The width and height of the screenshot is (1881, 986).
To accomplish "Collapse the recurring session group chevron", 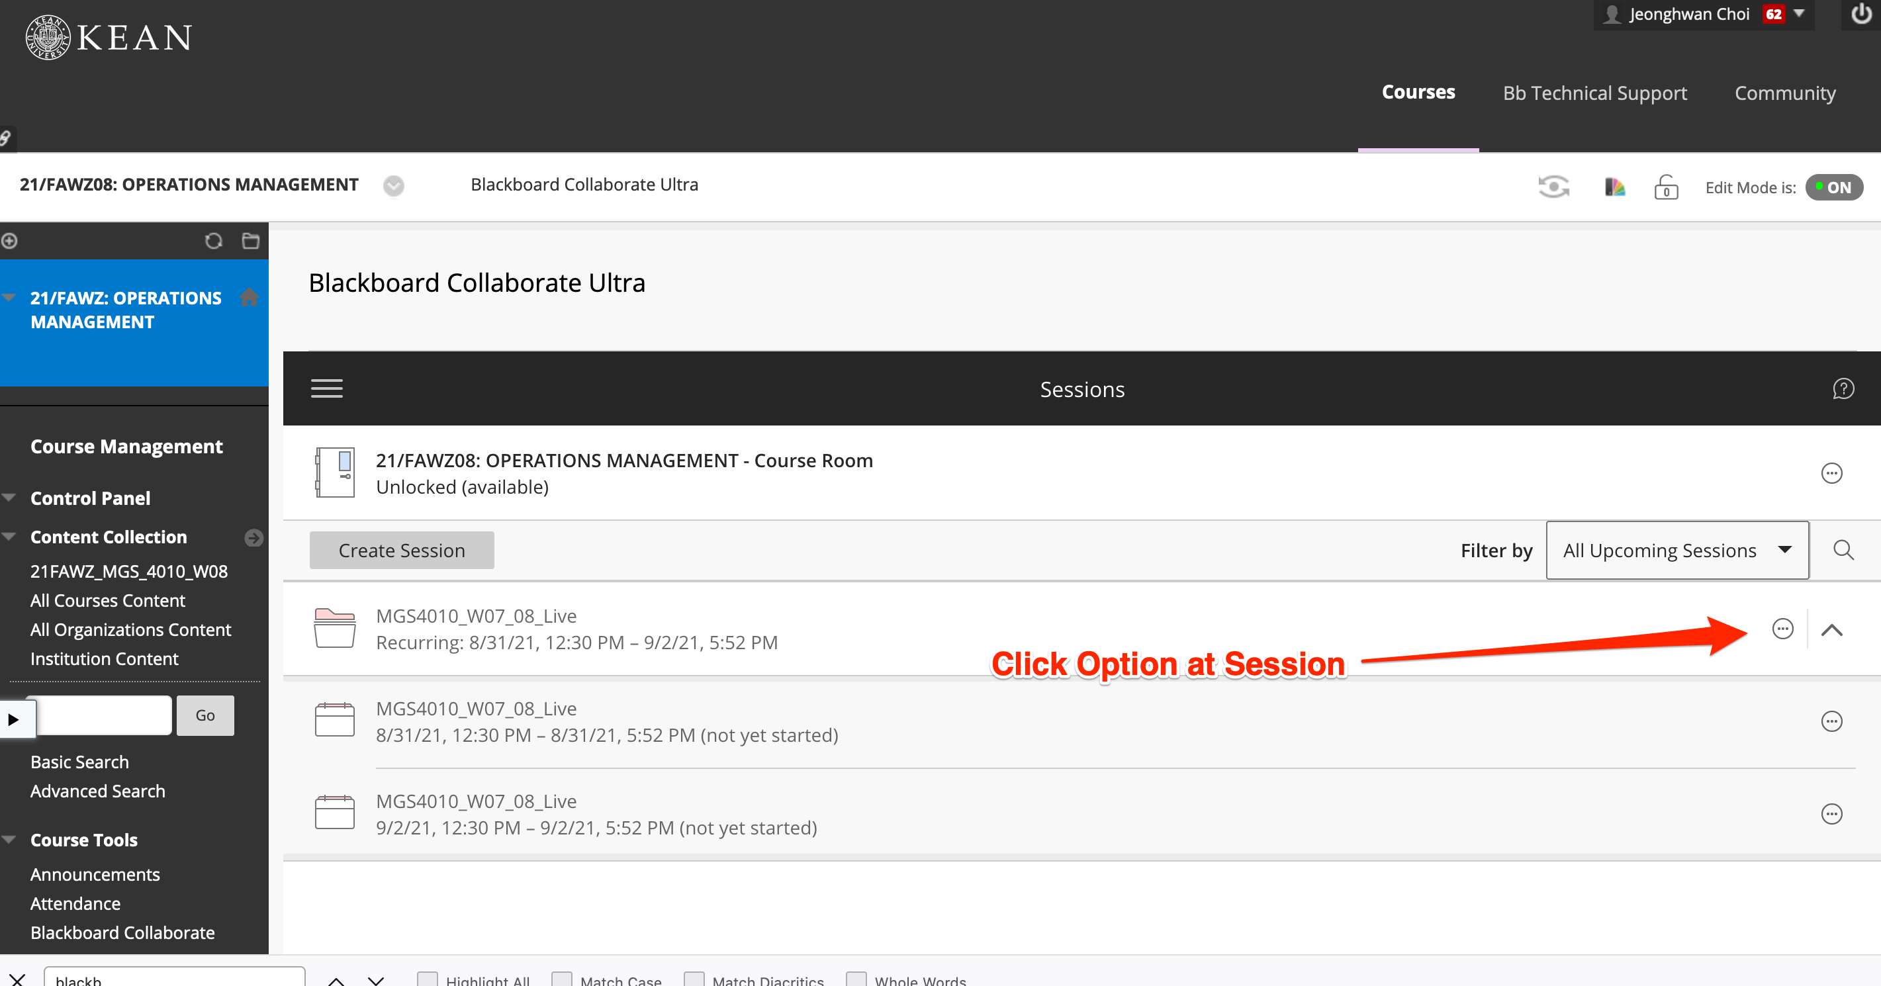I will coord(1831,629).
